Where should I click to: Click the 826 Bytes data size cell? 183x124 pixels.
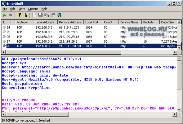[168, 46]
